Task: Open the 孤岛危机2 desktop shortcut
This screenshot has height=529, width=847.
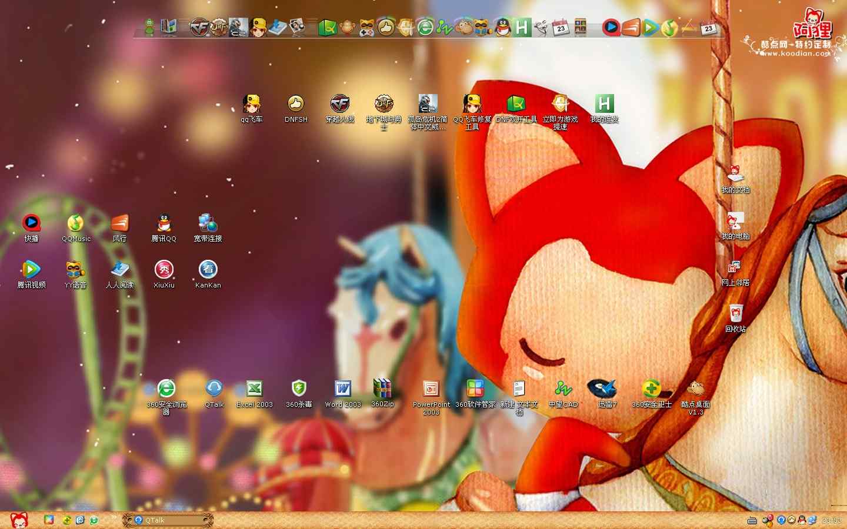Action: coord(428,112)
